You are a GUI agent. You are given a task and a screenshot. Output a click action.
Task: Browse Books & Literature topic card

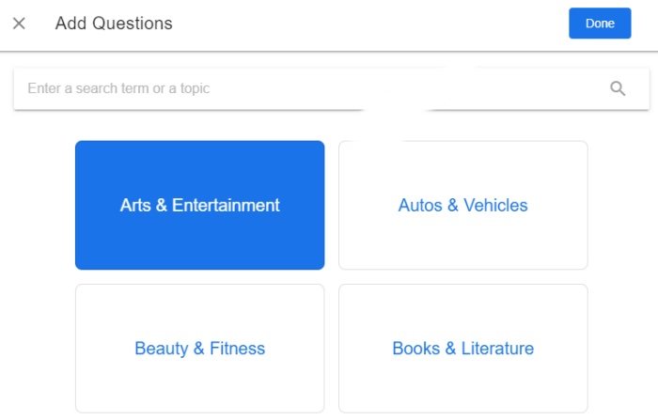462,349
